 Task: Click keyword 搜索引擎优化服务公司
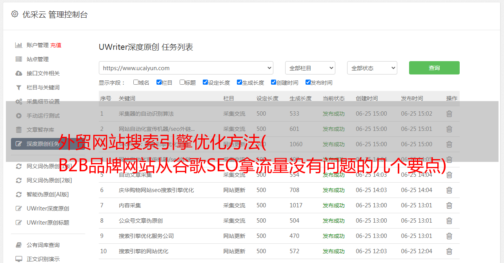146,236
